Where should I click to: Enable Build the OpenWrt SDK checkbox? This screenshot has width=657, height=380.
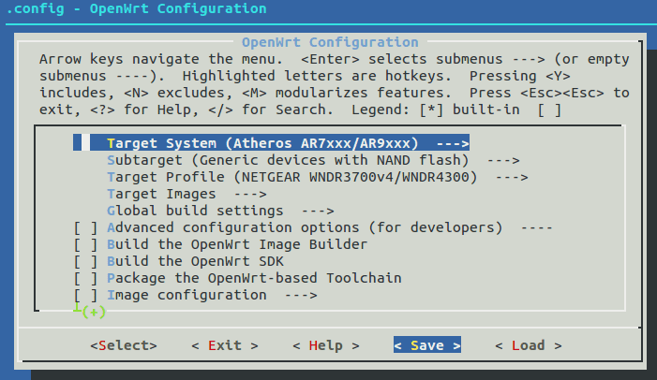(85, 261)
